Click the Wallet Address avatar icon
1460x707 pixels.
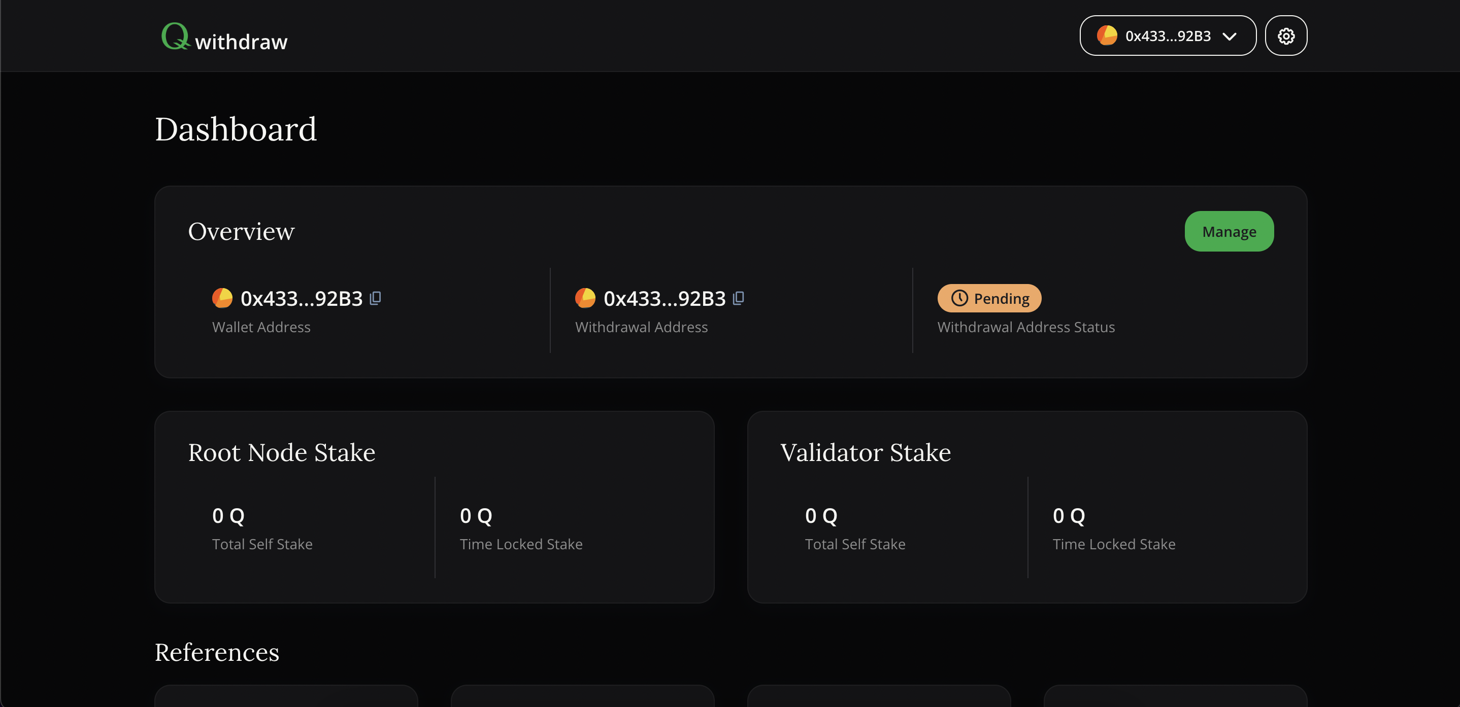(x=222, y=298)
